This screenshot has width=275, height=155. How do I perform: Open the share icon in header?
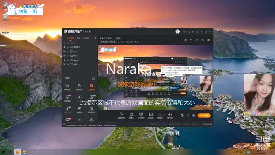[x=208, y=40]
